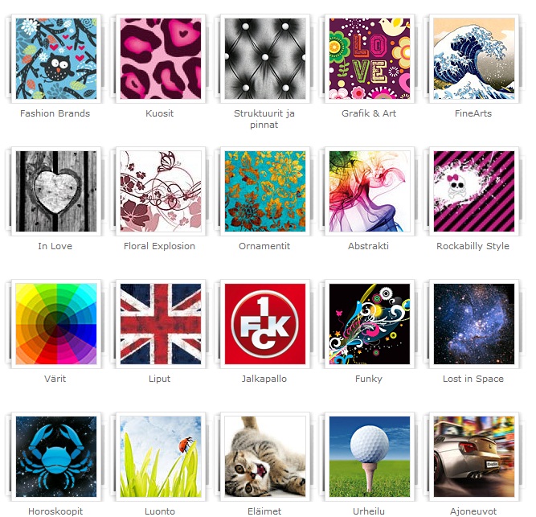Open the Funky swirl design thumbnail
536x517 pixels.
(x=370, y=324)
